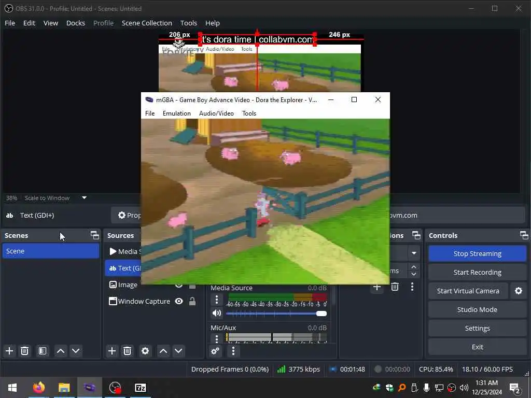The width and height of the screenshot is (531, 398).
Task: Open File Explorer from the taskbar
Action: coord(64,388)
